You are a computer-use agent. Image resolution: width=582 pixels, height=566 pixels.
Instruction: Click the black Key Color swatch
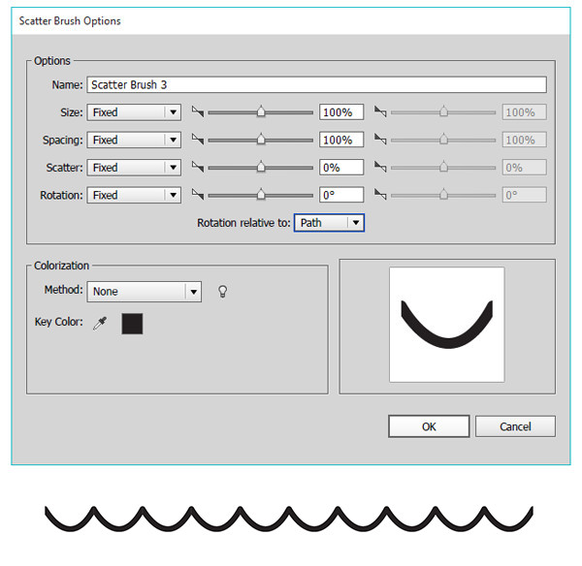tap(132, 324)
